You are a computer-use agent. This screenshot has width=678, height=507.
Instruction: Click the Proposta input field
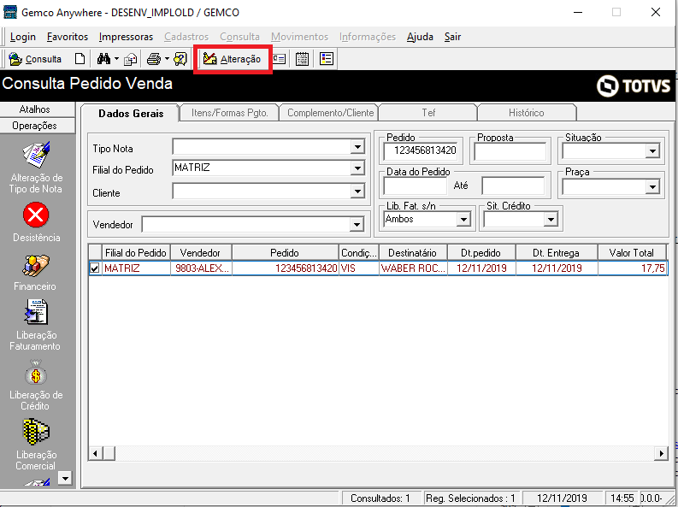click(510, 151)
